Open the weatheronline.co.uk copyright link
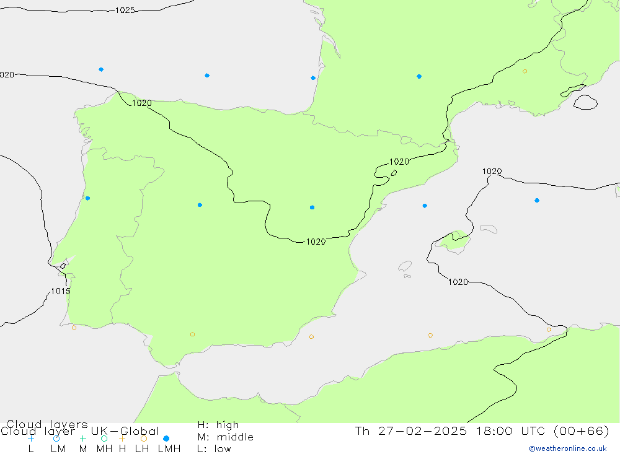Image resolution: width=620 pixels, height=454 pixels. pyautogui.click(x=567, y=448)
